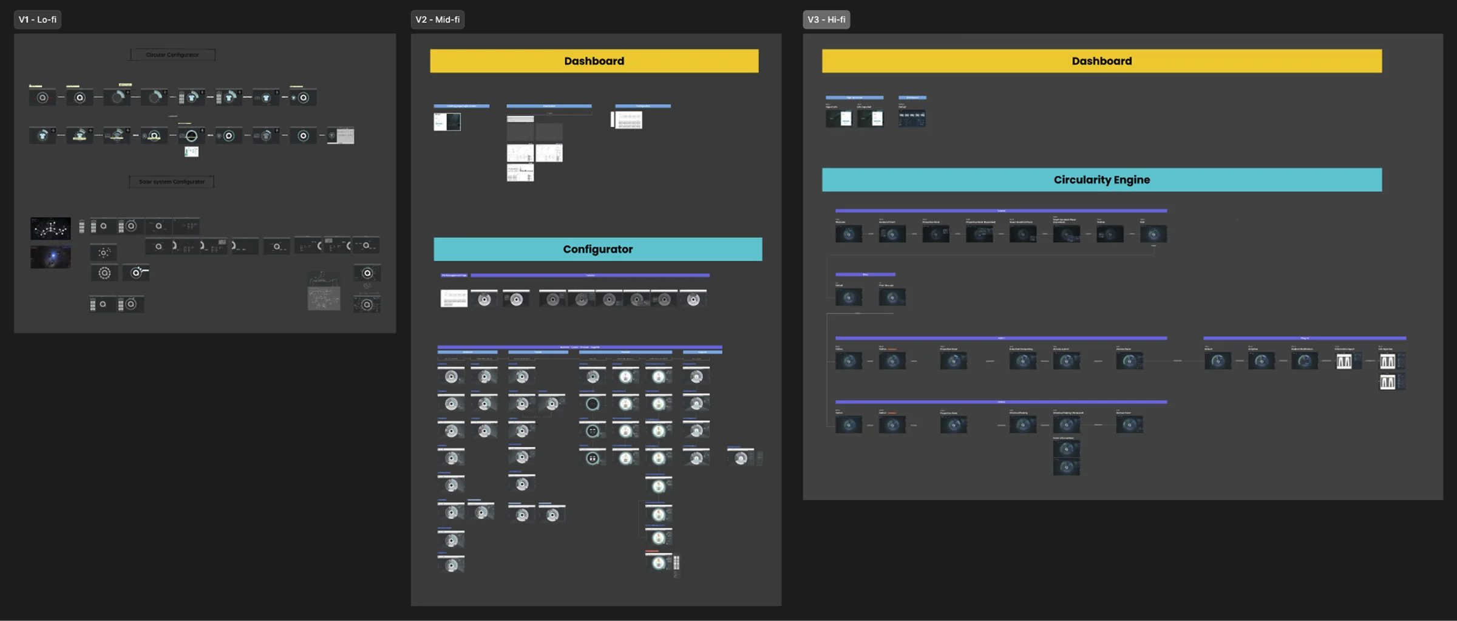1457x621 pixels.
Task: Click the Circularity Engine header banner
Action: 1102,180
